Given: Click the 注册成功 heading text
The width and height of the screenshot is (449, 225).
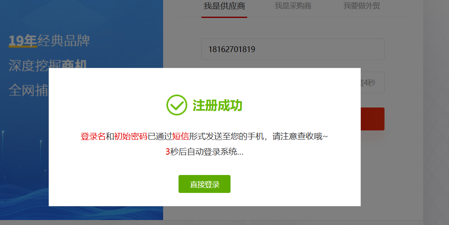Looking at the screenshot, I should (x=217, y=105).
